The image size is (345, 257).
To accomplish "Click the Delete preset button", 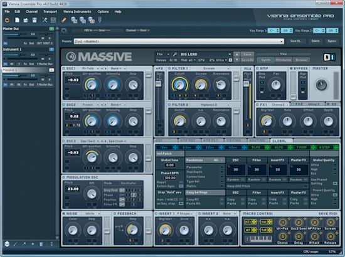I will pyautogui.click(x=316, y=41).
